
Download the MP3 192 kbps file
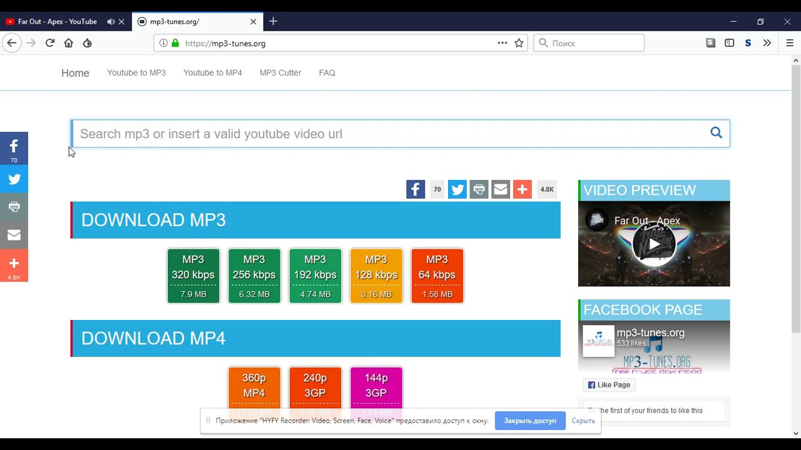click(x=315, y=276)
